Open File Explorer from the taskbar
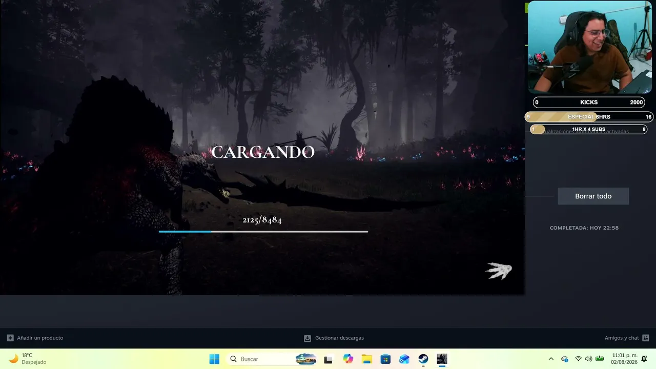Image resolution: width=656 pixels, height=369 pixels. click(366, 359)
